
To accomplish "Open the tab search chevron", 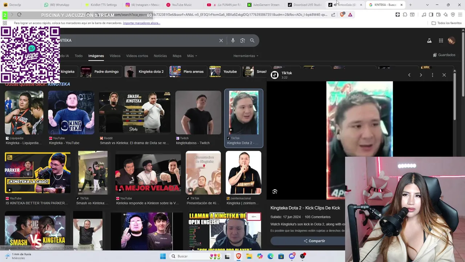I will [x=427, y=5].
